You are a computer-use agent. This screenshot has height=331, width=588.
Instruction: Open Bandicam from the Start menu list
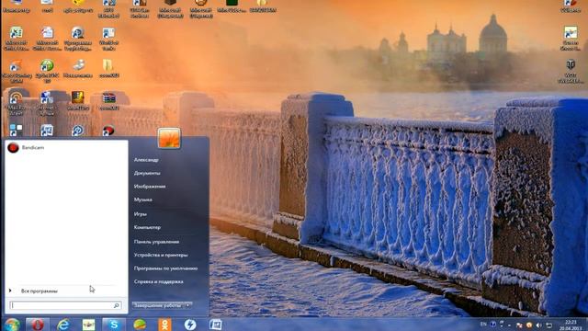[65, 148]
